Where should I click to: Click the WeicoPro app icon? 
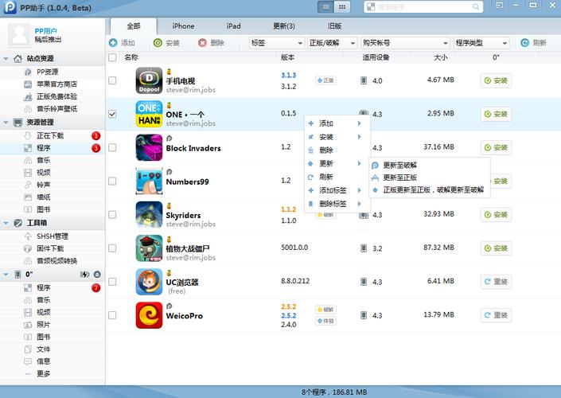(149, 315)
